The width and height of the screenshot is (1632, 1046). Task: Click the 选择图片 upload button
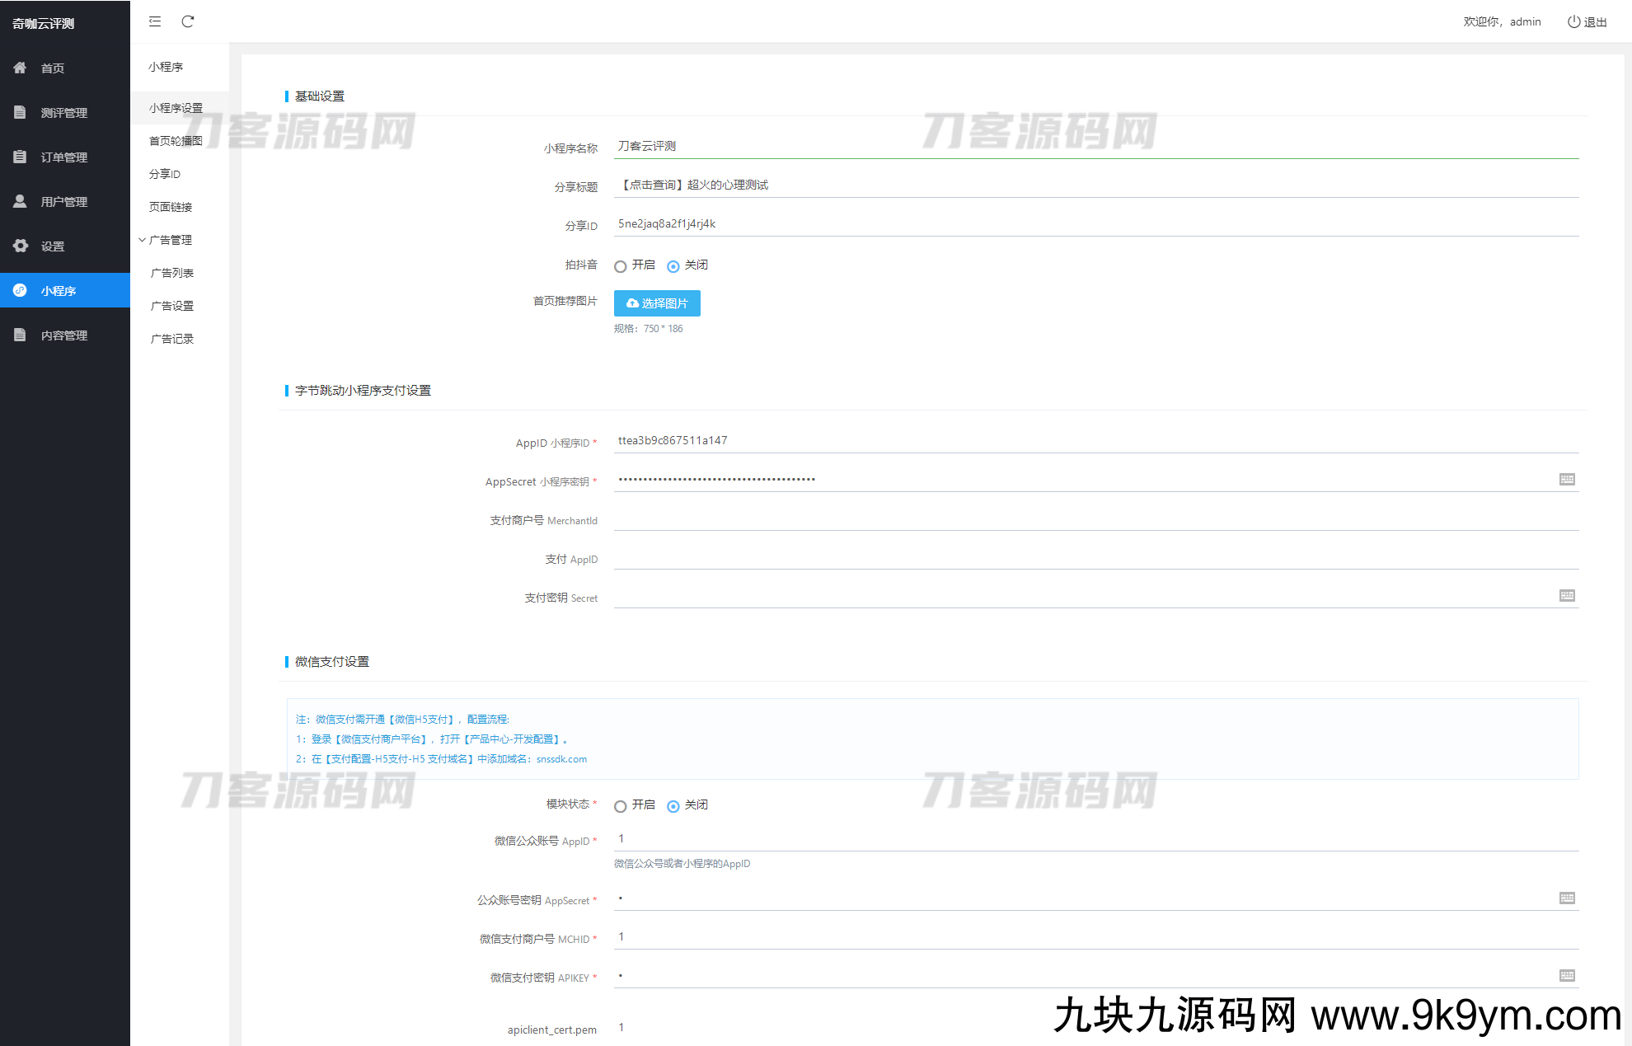click(657, 303)
